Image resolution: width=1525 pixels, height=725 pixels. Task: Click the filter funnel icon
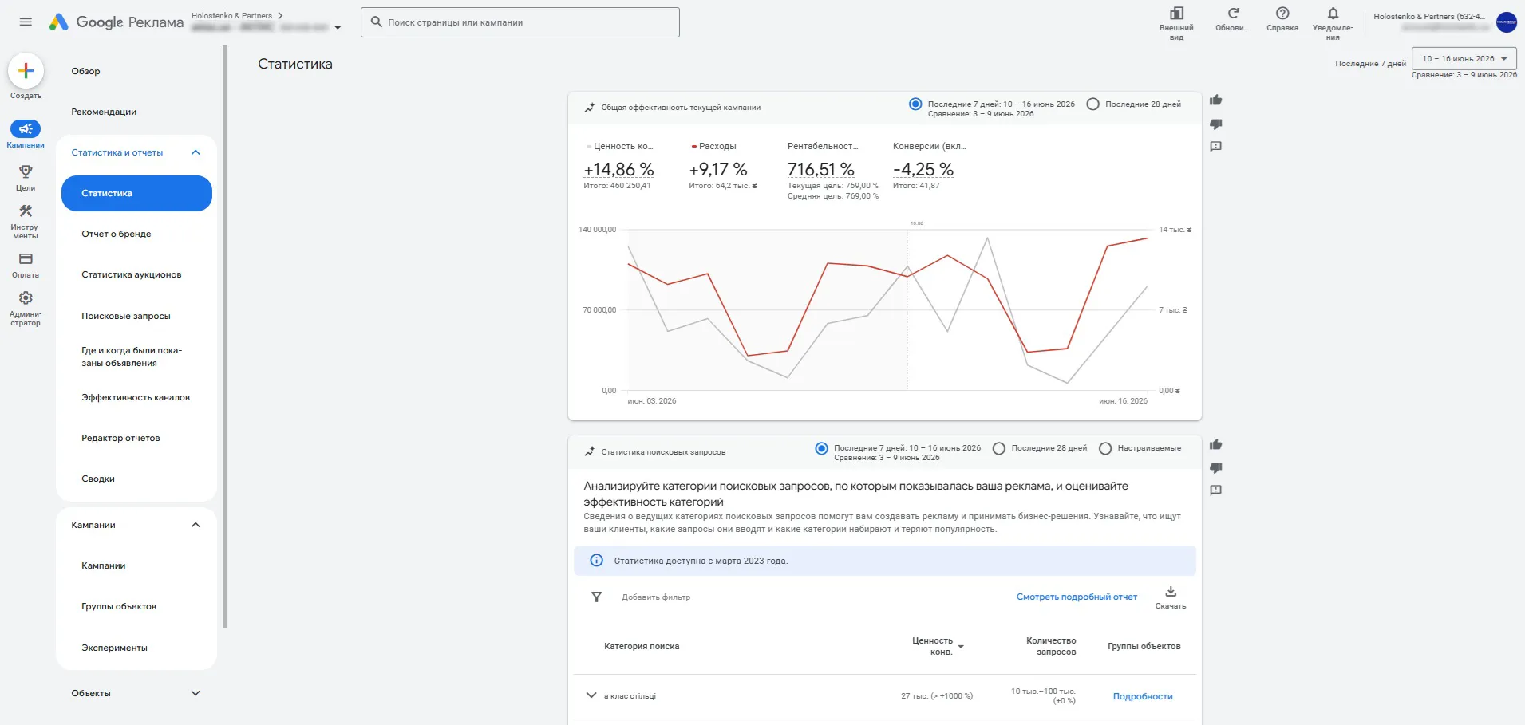click(x=596, y=597)
